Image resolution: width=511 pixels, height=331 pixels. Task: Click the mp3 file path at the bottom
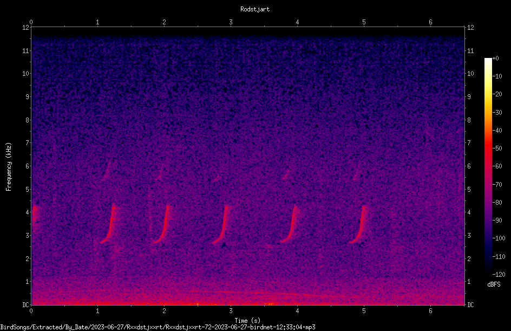(x=158, y=327)
